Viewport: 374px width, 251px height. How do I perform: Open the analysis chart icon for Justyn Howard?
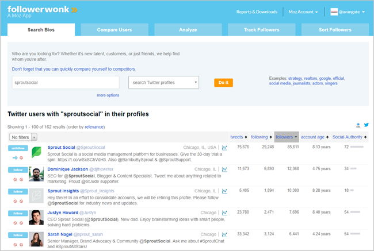tap(224, 213)
